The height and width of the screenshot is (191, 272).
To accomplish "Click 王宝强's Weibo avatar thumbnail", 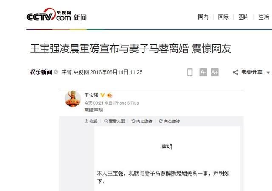I will point(73,99).
